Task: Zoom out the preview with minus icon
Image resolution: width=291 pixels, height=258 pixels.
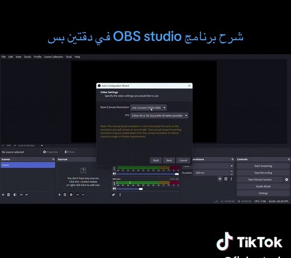Action: [x=3, y=145]
